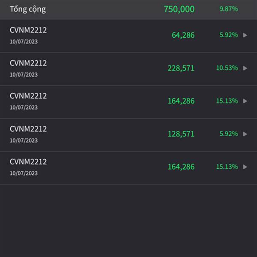Expand the arrow on the 64,286 row
Image resolution: width=257 pixels, height=257 pixels.
click(x=245, y=35)
